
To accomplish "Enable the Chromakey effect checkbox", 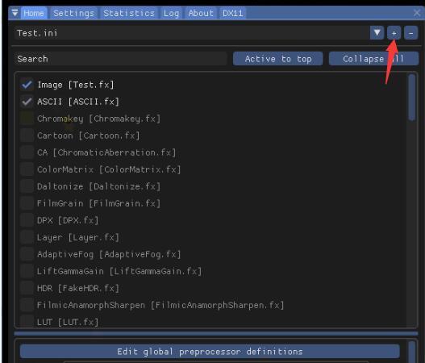I will click(27, 119).
